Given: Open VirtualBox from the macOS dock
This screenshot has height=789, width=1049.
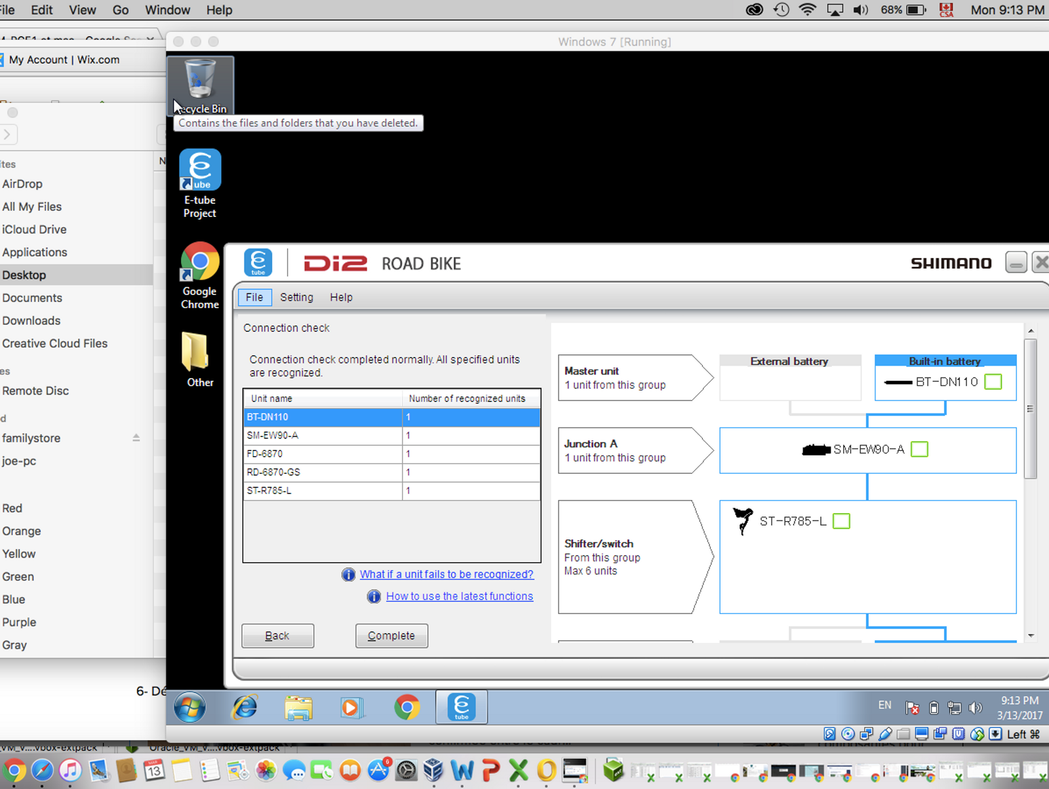Looking at the screenshot, I should click(x=433, y=771).
